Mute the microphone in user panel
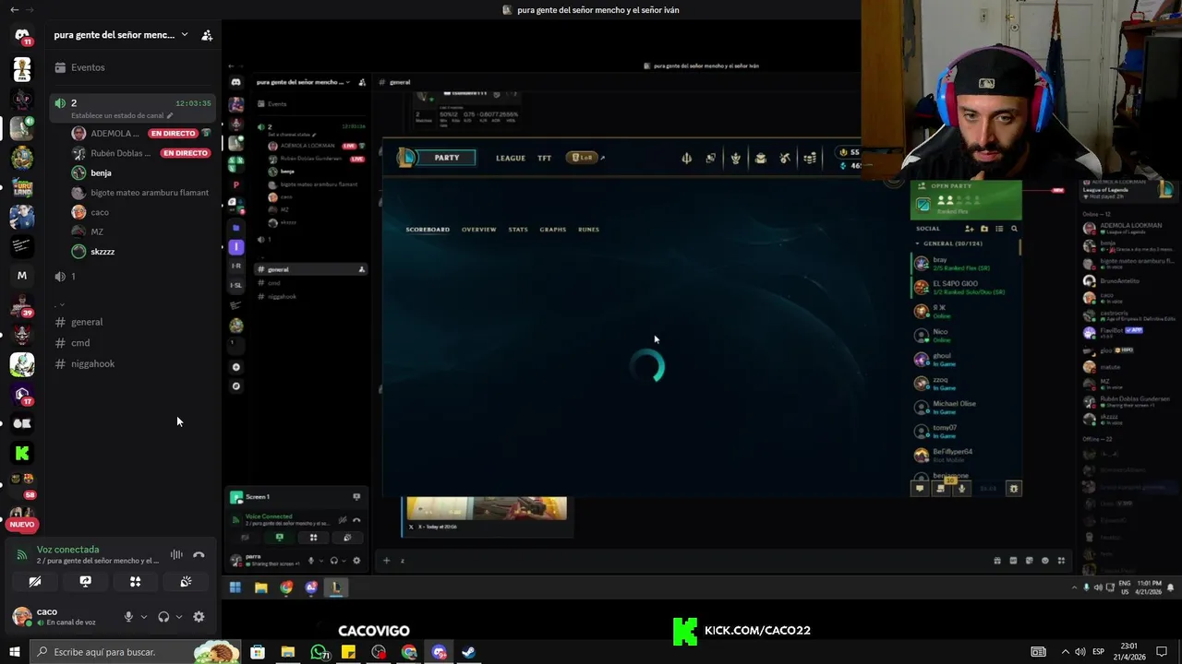This screenshot has height=664, width=1182. [x=128, y=617]
